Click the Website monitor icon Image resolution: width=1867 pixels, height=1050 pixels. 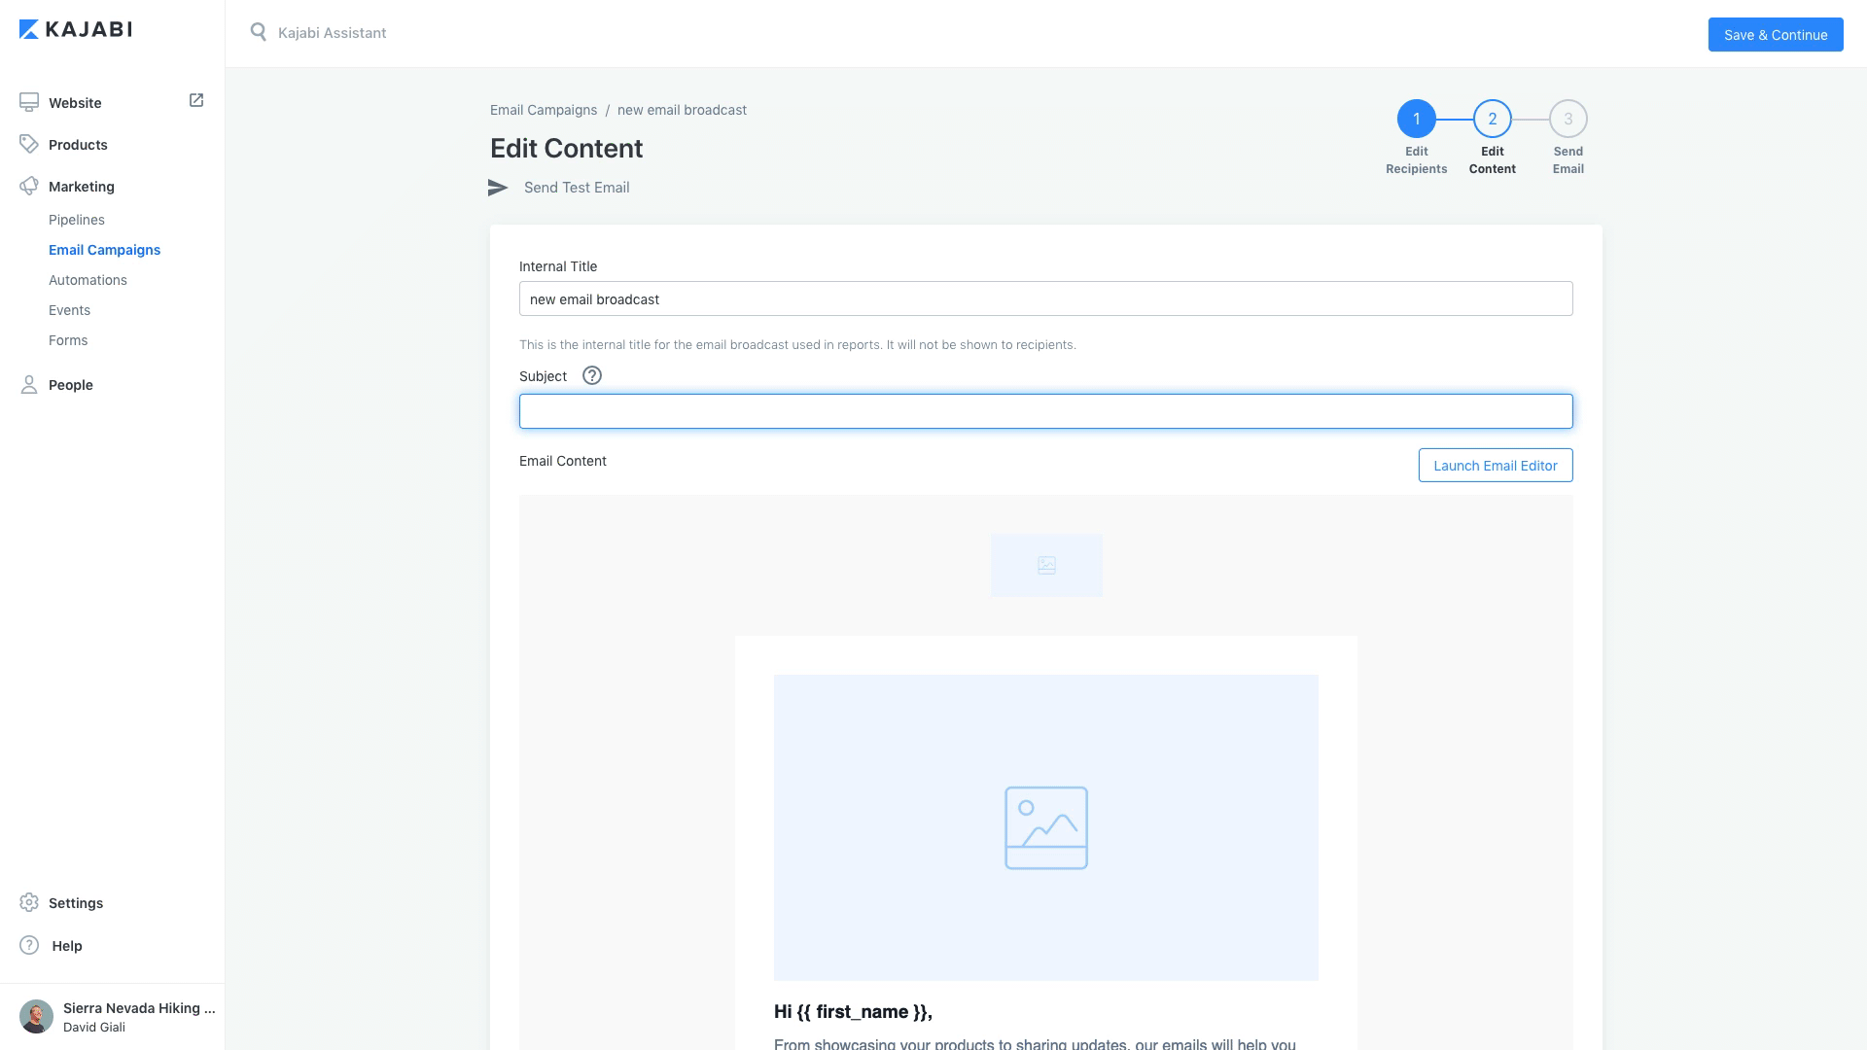point(29,102)
